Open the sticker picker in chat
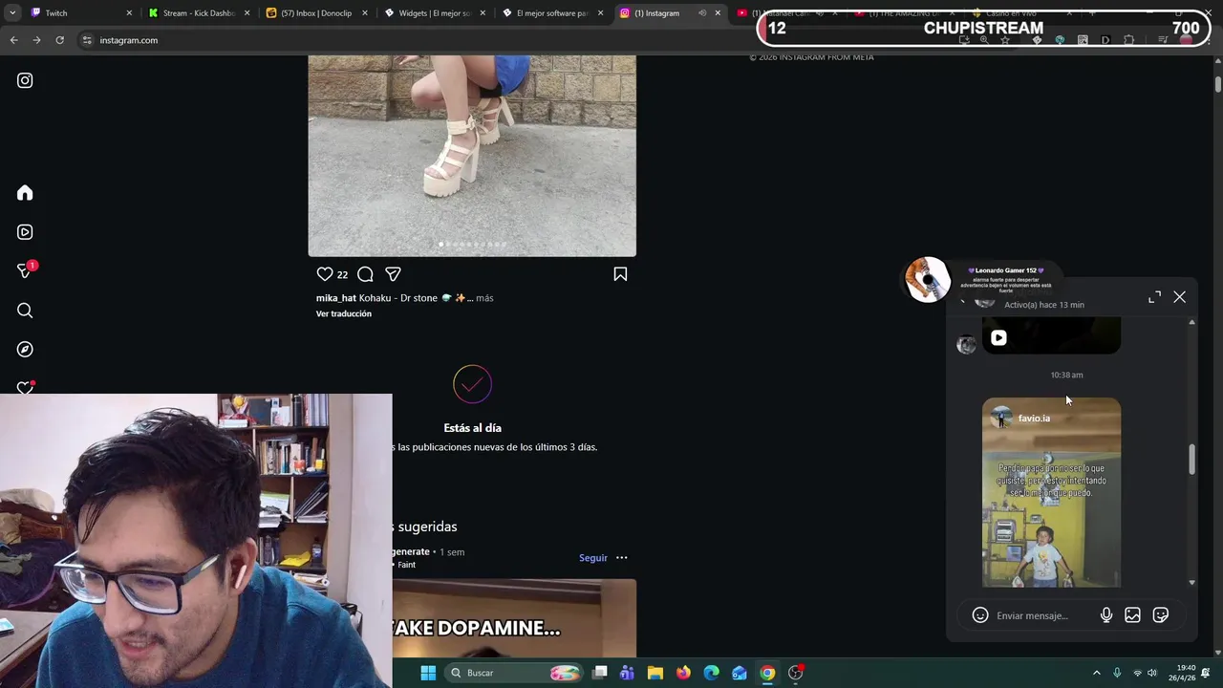Screen dimensions: 1223x688 [1161, 615]
